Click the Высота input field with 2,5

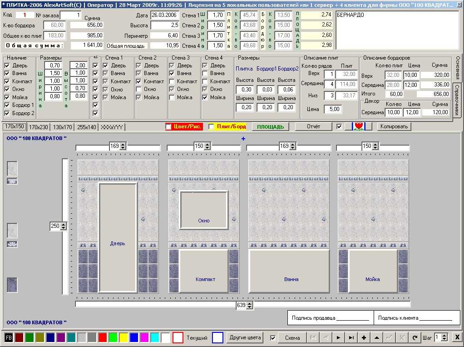(165, 25)
